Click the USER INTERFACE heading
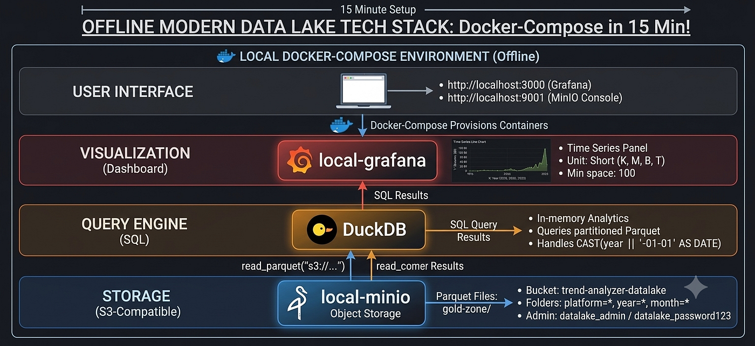Image resolution: width=755 pixels, height=346 pixels. pos(133,91)
